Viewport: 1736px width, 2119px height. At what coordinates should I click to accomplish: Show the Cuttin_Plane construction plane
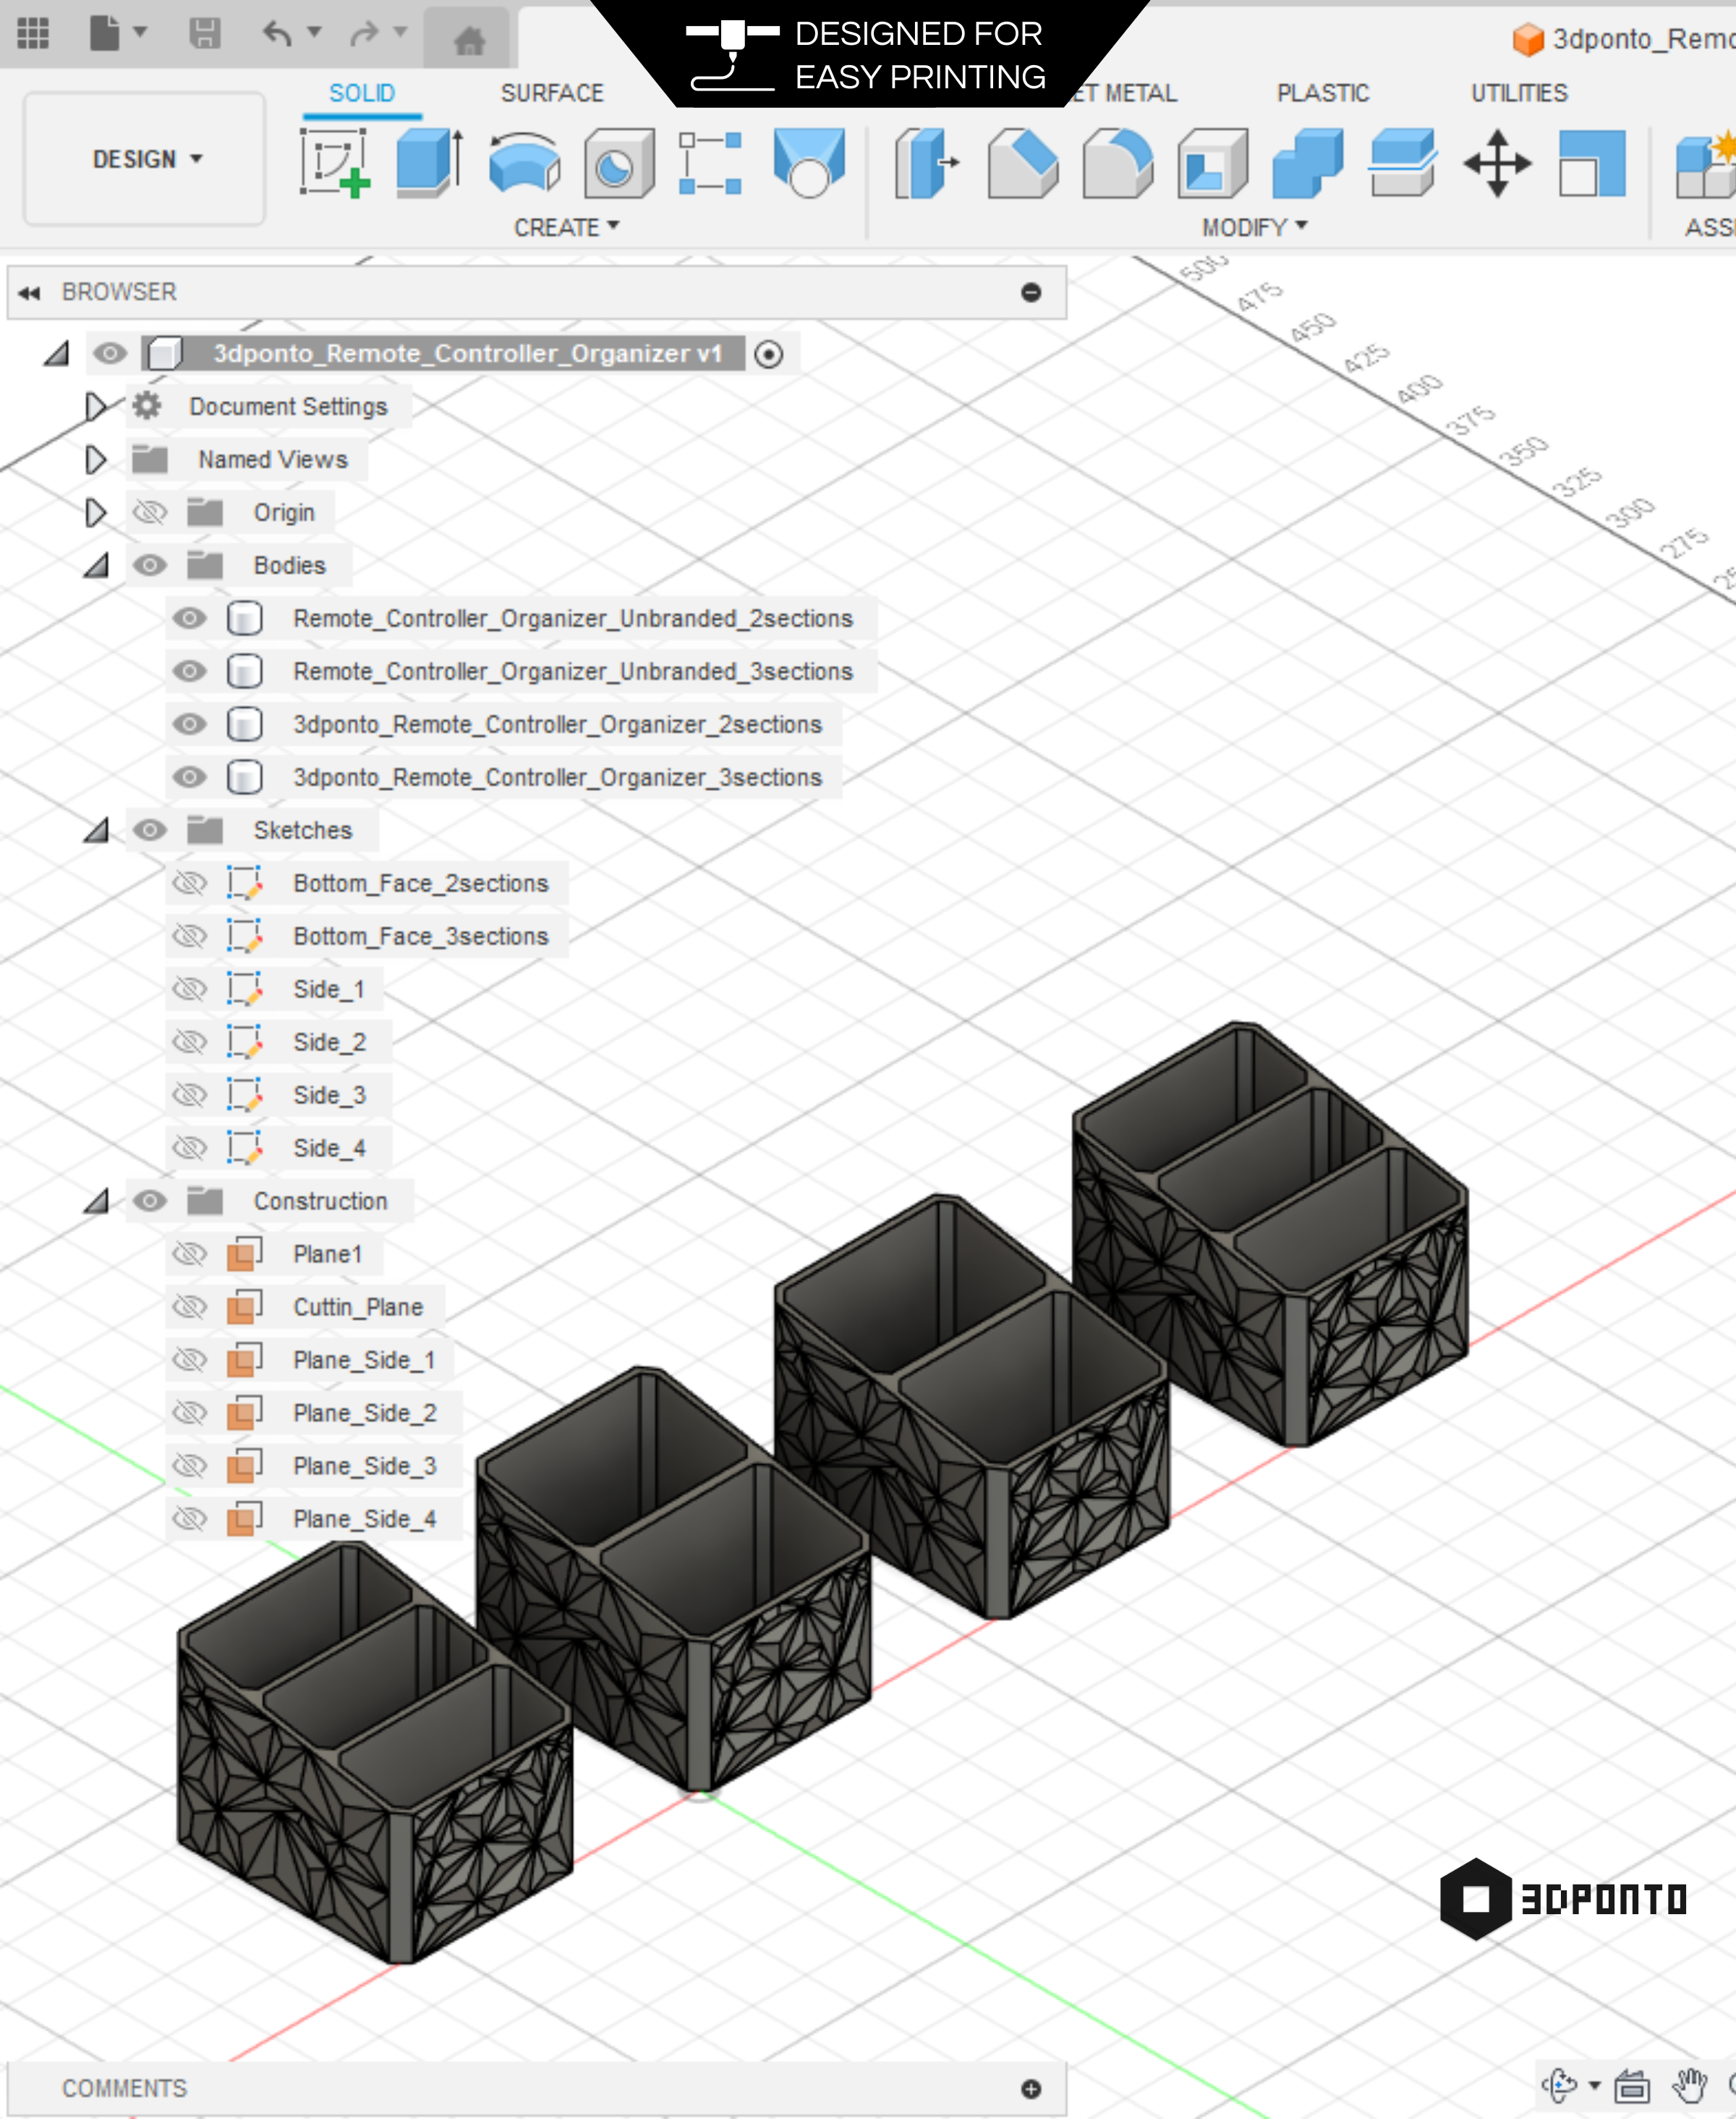coord(189,1306)
